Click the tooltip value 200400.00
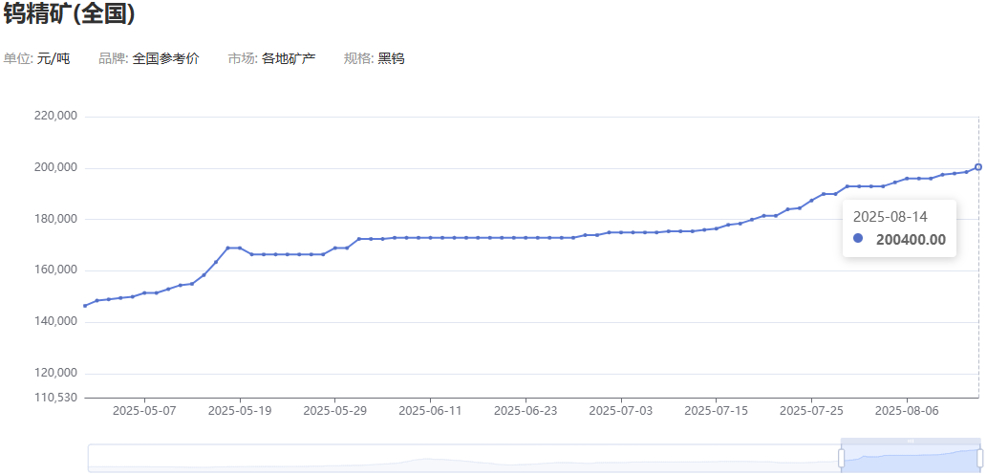The height and width of the screenshot is (475, 987). [x=911, y=239]
